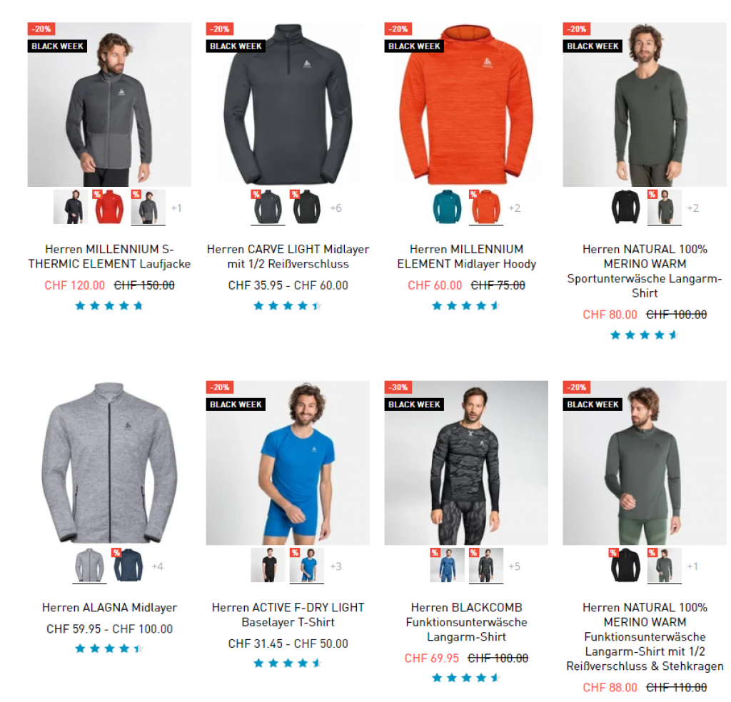
Task: Show +5 more BLACKCOMB color variants
Action: click(514, 566)
